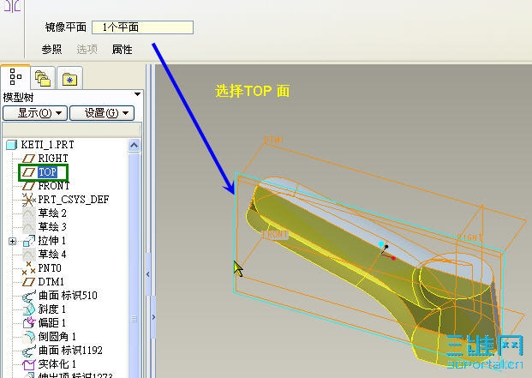This screenshot has height=378, width=532.
Task: Click the 拉伸 1 extrude icon
Action: click(29, 241)
